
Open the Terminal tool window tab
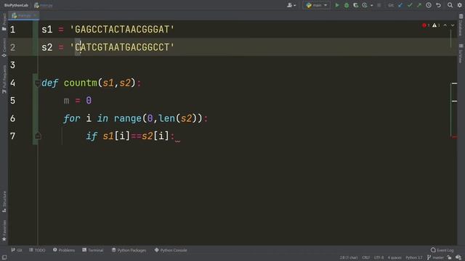pos(93,250)
